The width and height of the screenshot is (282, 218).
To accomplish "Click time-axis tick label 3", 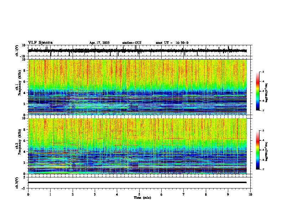I will (x=95, y=194).
